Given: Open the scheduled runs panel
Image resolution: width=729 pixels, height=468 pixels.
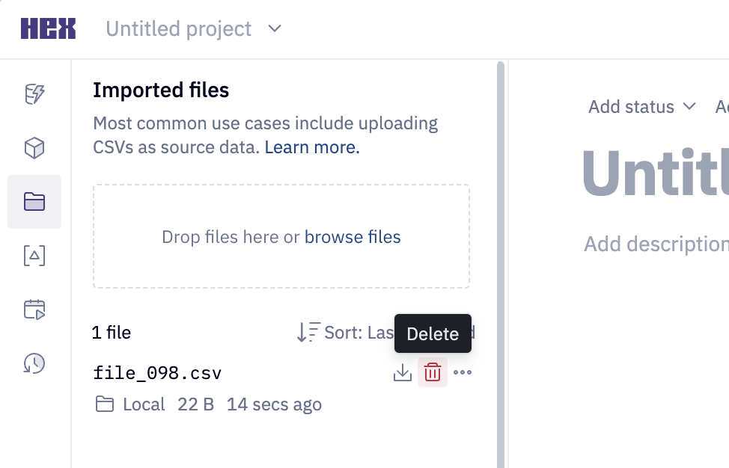Looking at the screenshot, I should point(34,309).
